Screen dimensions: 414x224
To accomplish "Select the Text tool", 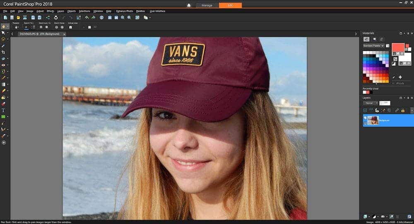I will 3,110.
